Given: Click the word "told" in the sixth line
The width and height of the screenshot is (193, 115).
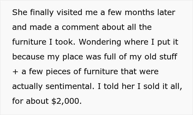Looking at the screenshot, I should coord(111,86).
